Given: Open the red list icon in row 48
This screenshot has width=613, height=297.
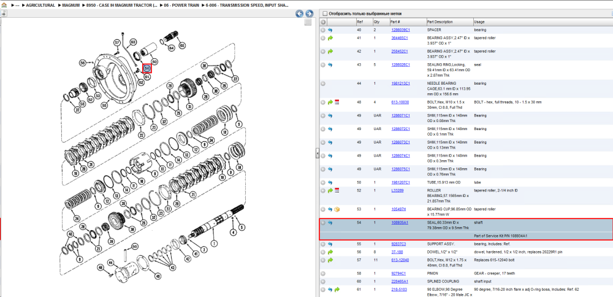Looking at the screenshot, I should point(337,102).
